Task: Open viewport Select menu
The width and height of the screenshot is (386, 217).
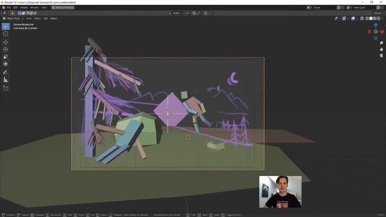Action: [x=37, y=19]
